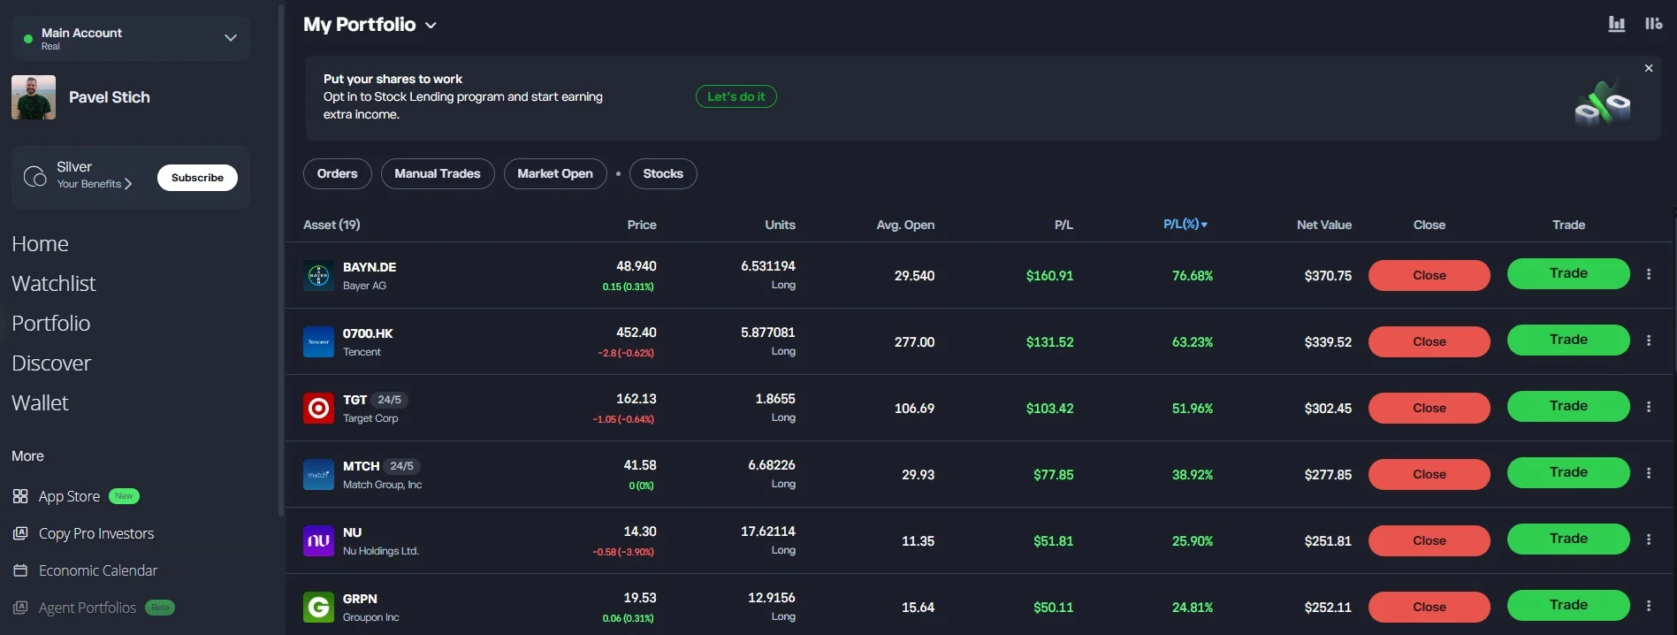This screenshot has width=1677, height=635.
Task: Click the Asset (19) column header
Action: click(x=332, y=226)
